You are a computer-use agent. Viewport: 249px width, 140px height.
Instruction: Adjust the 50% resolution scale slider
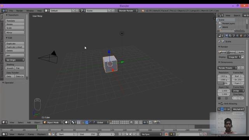click(224, 83)
